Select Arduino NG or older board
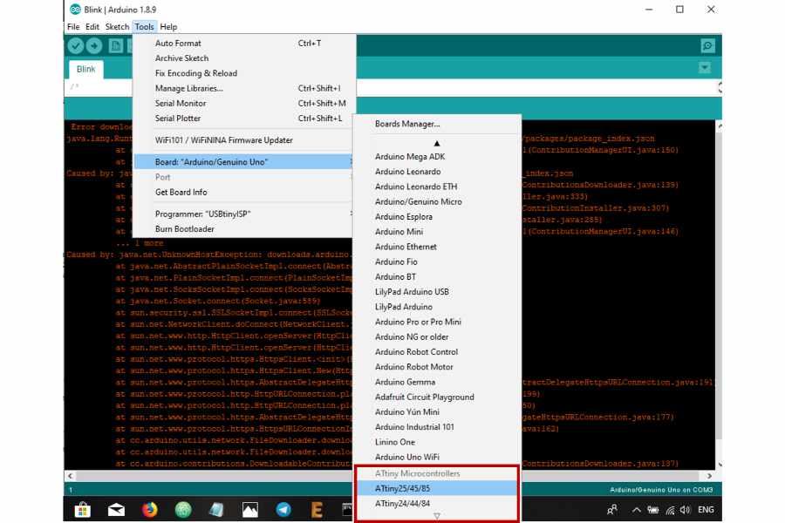 pos(437,336)
